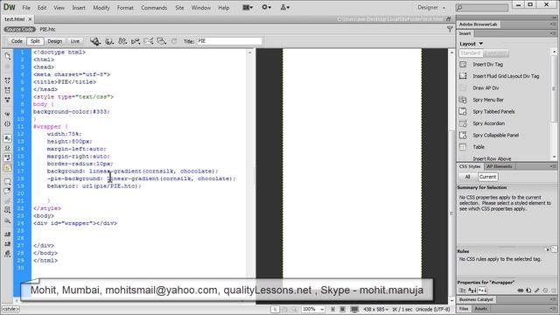Image resolution: width=560 pixels, height=315 pixels.
Task: Click the Preview in Browser globe icon
Action: pyautogui.click(x=109, y=41)
